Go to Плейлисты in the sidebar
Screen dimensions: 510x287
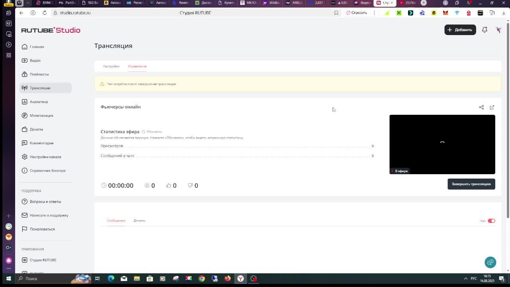(45, 74)
